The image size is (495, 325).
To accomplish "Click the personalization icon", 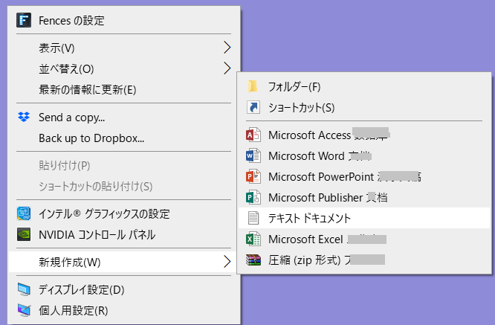I will click(24, 310).
